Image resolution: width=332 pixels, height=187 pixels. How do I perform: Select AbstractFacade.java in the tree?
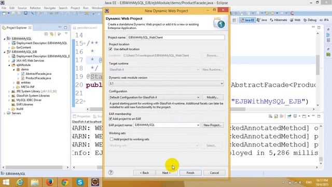coord(38,74)
